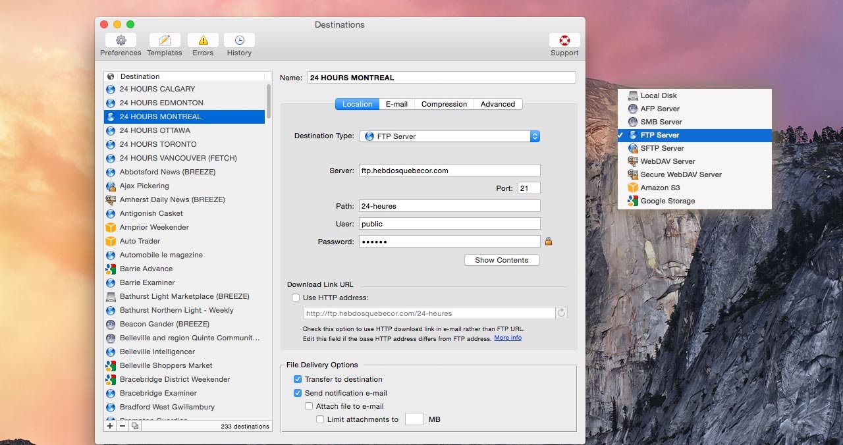
Task: Click the add destination plus button
Action: [110, 426]
